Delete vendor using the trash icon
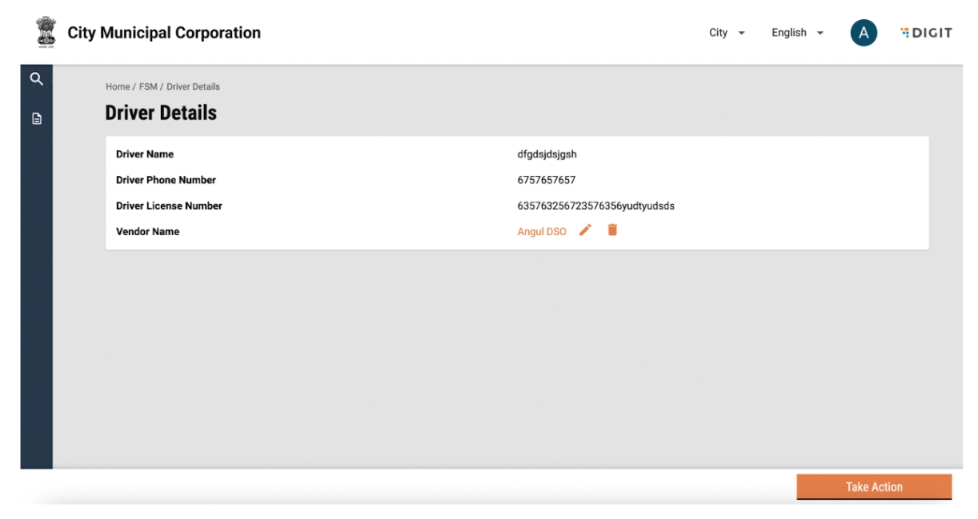Viewport: 978px width, 519px height. (x=612, y=230)
